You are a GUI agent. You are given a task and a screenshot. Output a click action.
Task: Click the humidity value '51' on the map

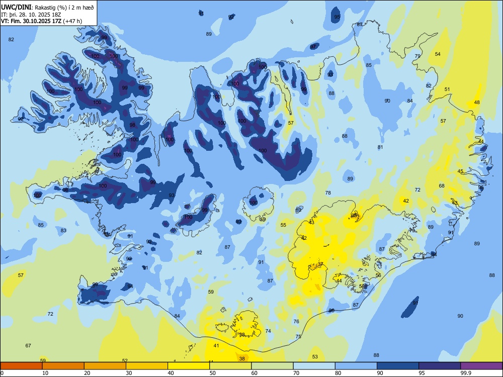click(x=447, y=89)
